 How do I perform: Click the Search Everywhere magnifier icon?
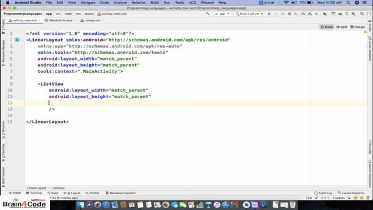coord(362,14)
